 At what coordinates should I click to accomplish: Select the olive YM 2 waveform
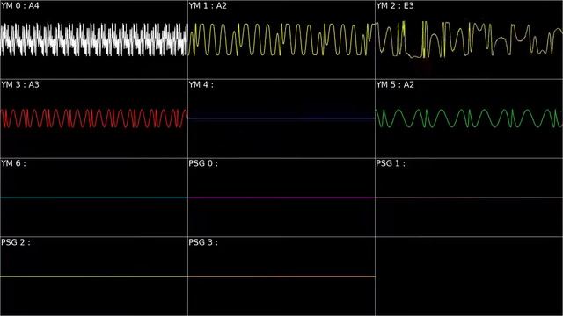(x=469, y=39)
